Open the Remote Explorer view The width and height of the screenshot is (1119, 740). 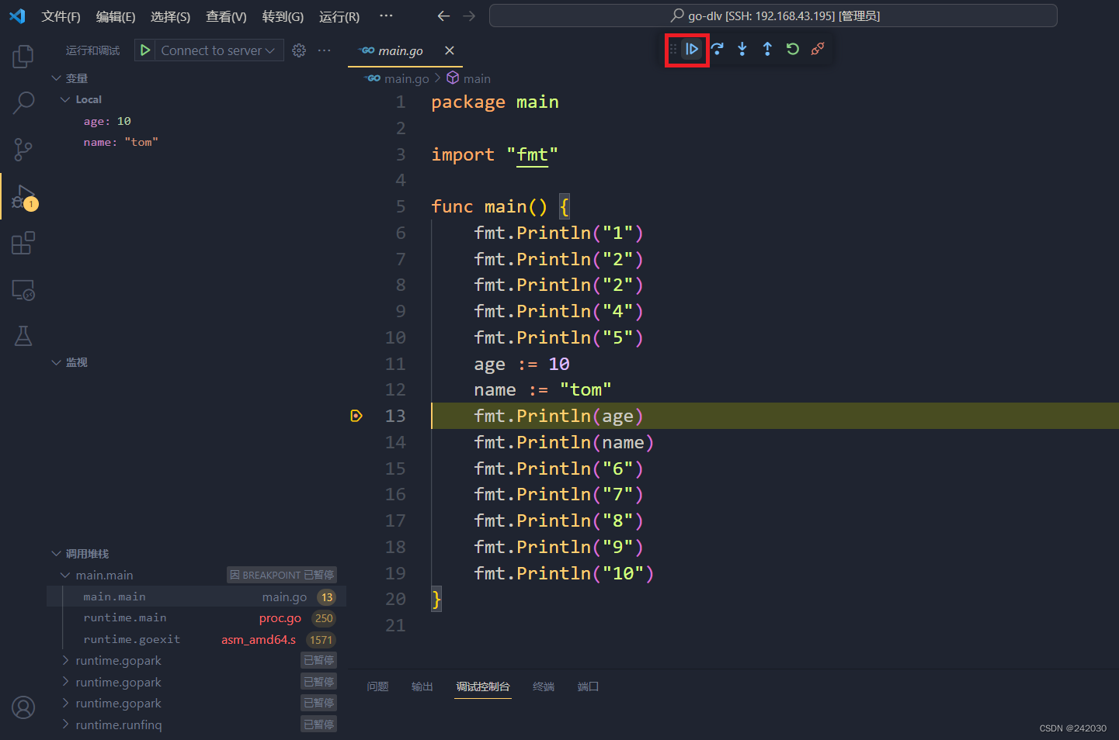[23, 290]
